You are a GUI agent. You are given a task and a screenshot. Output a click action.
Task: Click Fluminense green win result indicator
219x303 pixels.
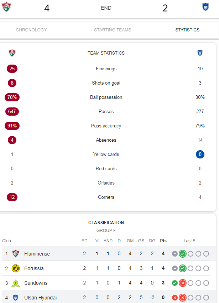[x=183, y=254]
